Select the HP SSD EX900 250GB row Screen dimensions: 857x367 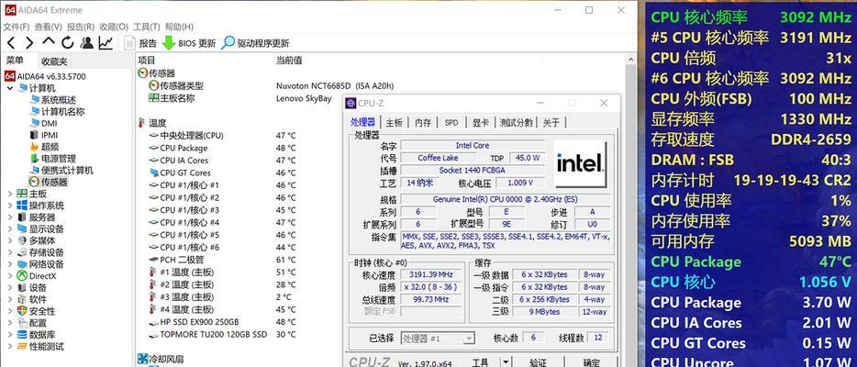coord(222,322)
